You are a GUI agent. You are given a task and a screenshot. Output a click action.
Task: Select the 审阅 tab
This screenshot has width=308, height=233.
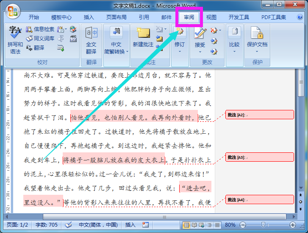coord(189,17)
